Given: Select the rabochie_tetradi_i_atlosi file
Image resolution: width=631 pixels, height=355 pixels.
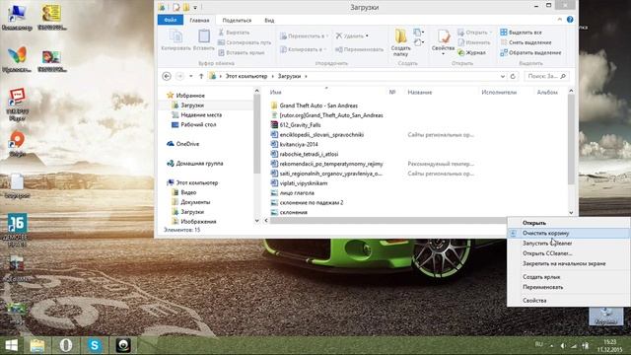Looking at the screenshot, I should coord(309,154).
